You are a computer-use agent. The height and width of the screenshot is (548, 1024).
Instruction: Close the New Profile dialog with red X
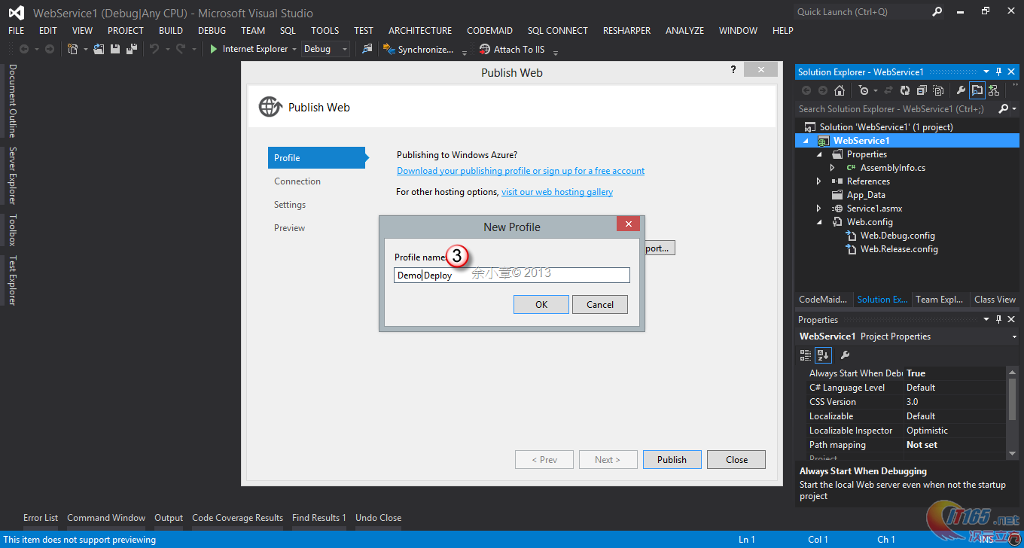pos(628,224)
